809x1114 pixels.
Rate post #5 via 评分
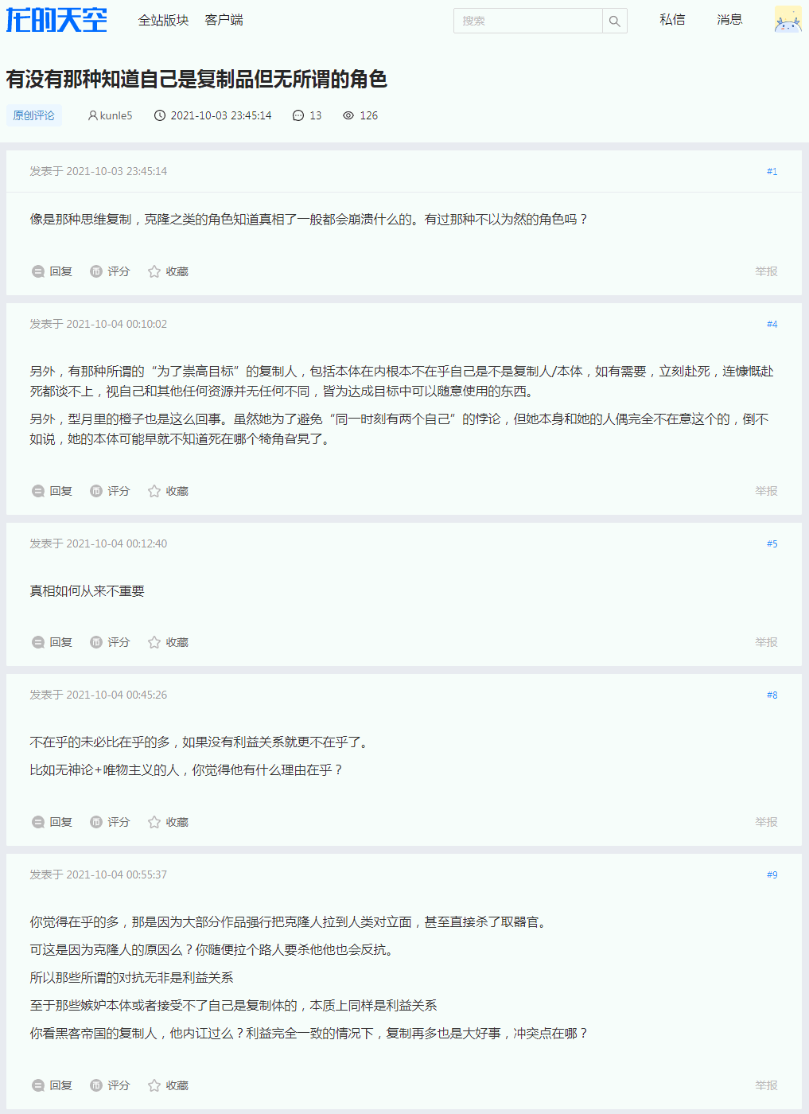pyautogui.click(x=110, y=642)
